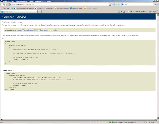Click the vertical scrollbar up arrow
Image resolution: width=159 pixels, height=124 pixels.
pyautogui.click(x=158, y=15)
